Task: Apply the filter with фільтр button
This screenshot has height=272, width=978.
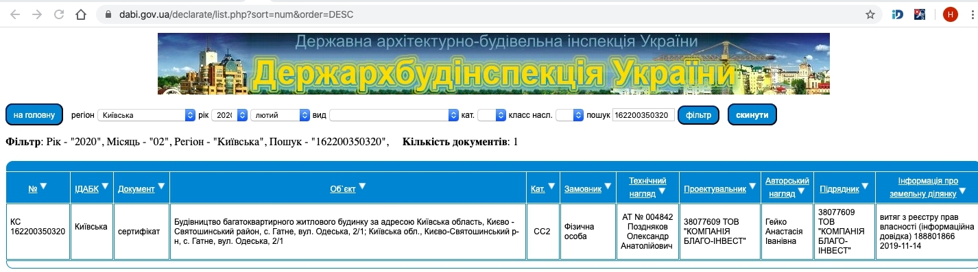Action: coord(698,115)
